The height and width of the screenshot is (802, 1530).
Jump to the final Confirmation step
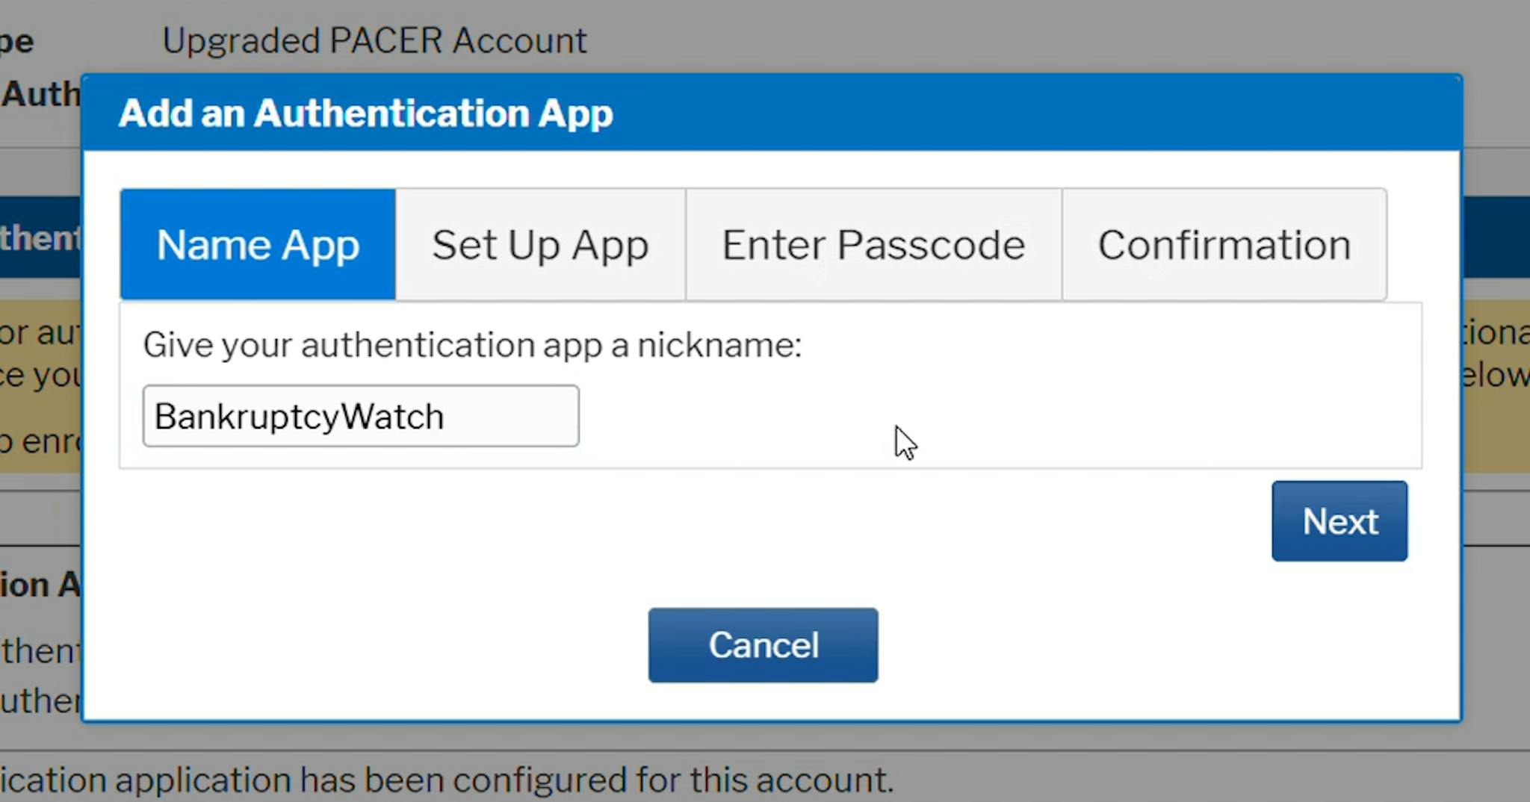1224,244
